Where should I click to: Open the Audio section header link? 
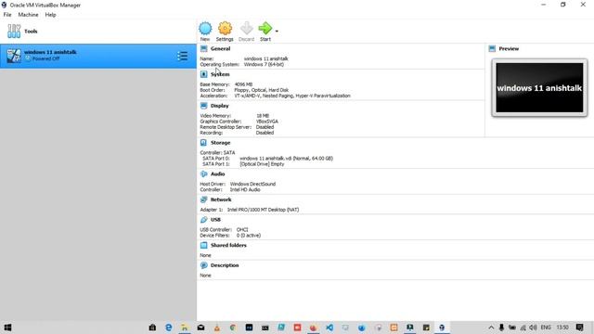pyautogui.click(x=218, y=173)
